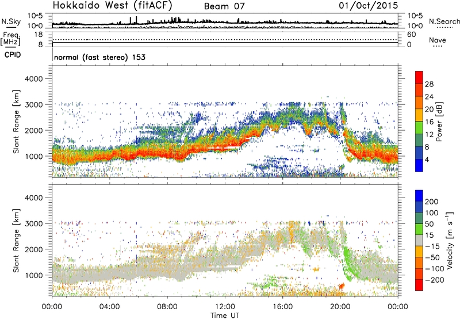Click the "Nave" legend label
This screenshot has width=460, height=319.
click(x=438, y=40)
